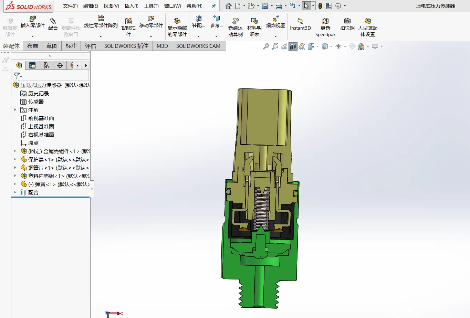Switch to the SOLIDWORKS CAM tab
470x318 pixels.
[x=198, y=46]
